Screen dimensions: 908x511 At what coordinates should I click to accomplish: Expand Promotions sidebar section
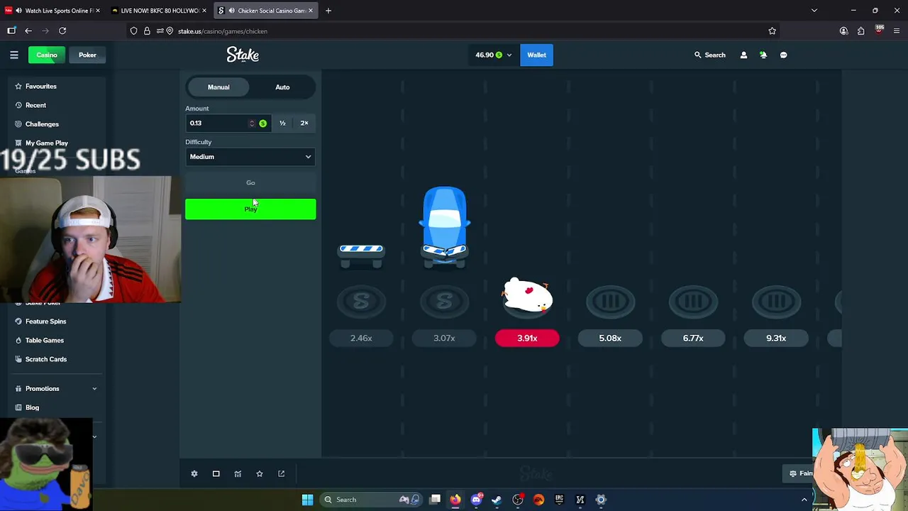57,388
